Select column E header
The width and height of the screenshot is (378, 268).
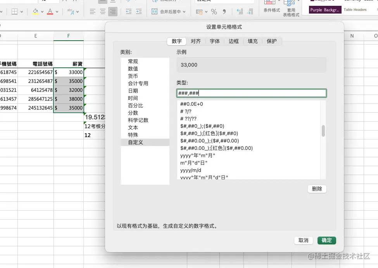tap(36, 36)
